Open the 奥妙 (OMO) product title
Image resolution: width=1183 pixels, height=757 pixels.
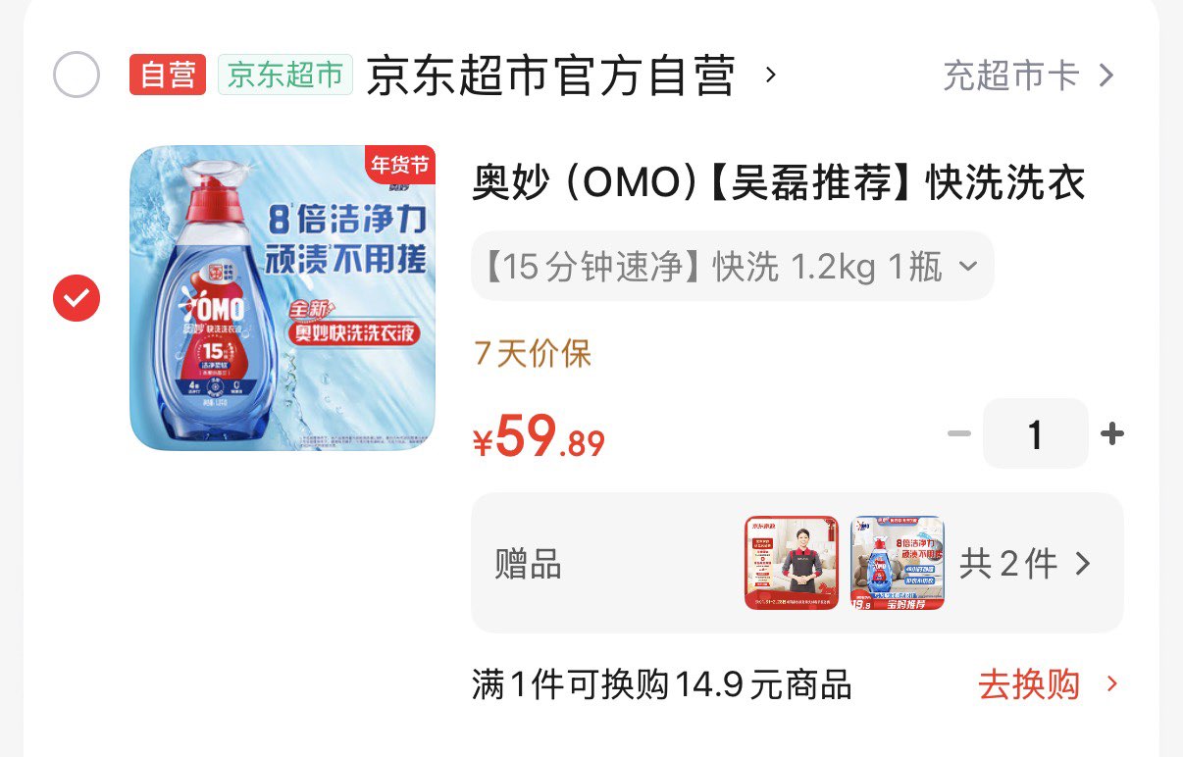point(779,183)
